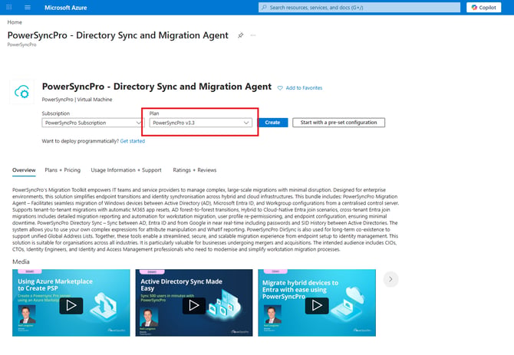
Task: Play the Using Azure Marketplace video
Action: (71, 306)
